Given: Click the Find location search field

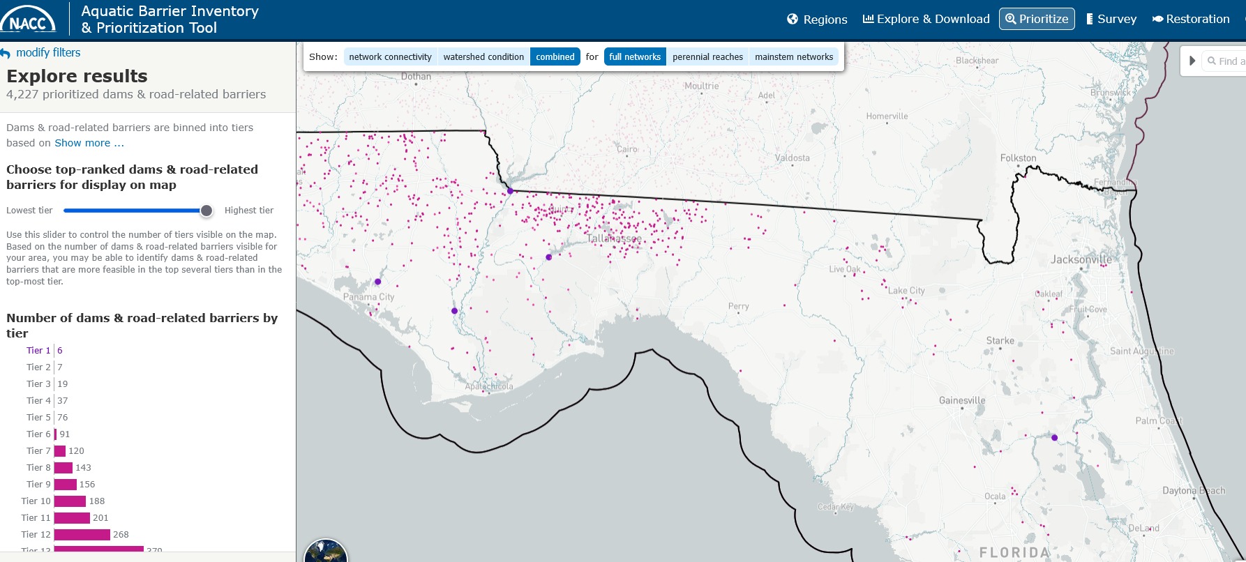Looking at the screenshot, I should [1224, 61].
